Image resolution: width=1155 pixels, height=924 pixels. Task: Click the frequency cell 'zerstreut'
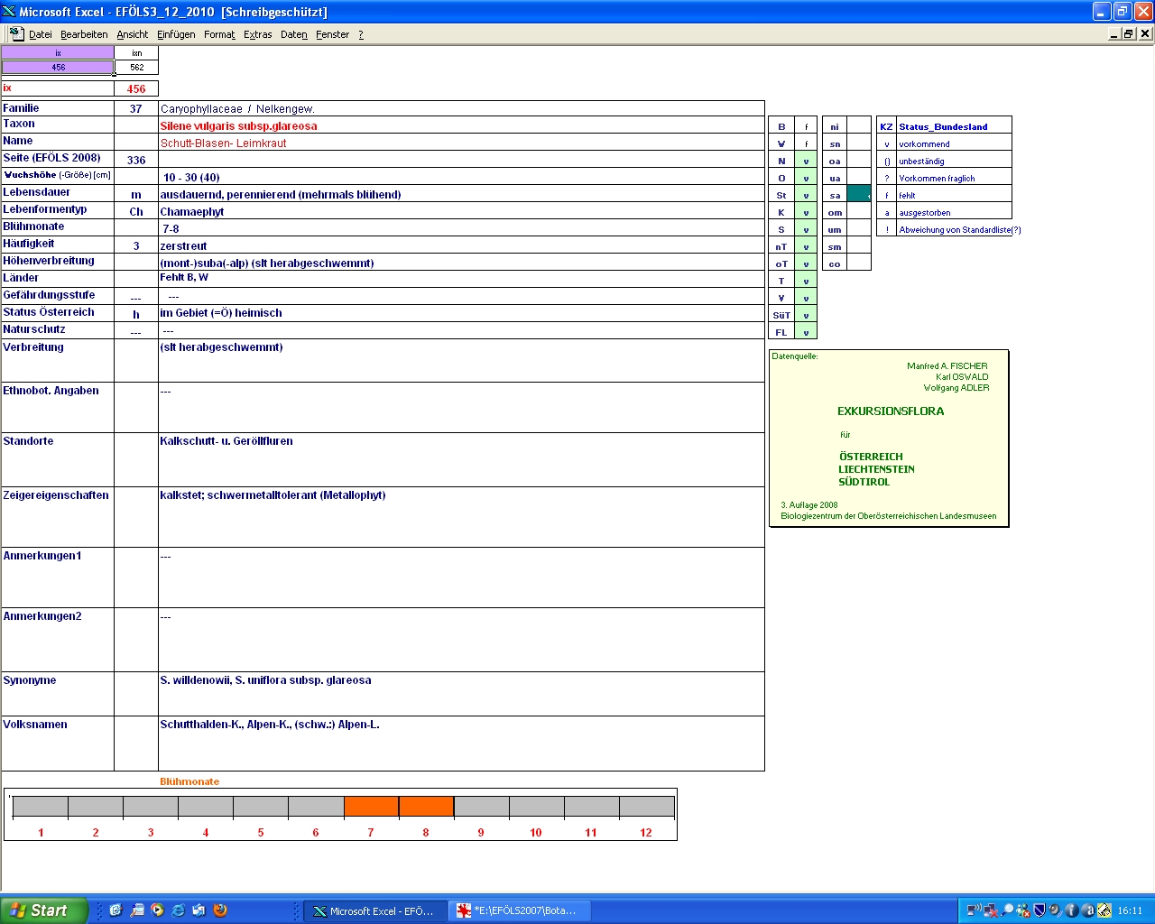pos(461,245)
